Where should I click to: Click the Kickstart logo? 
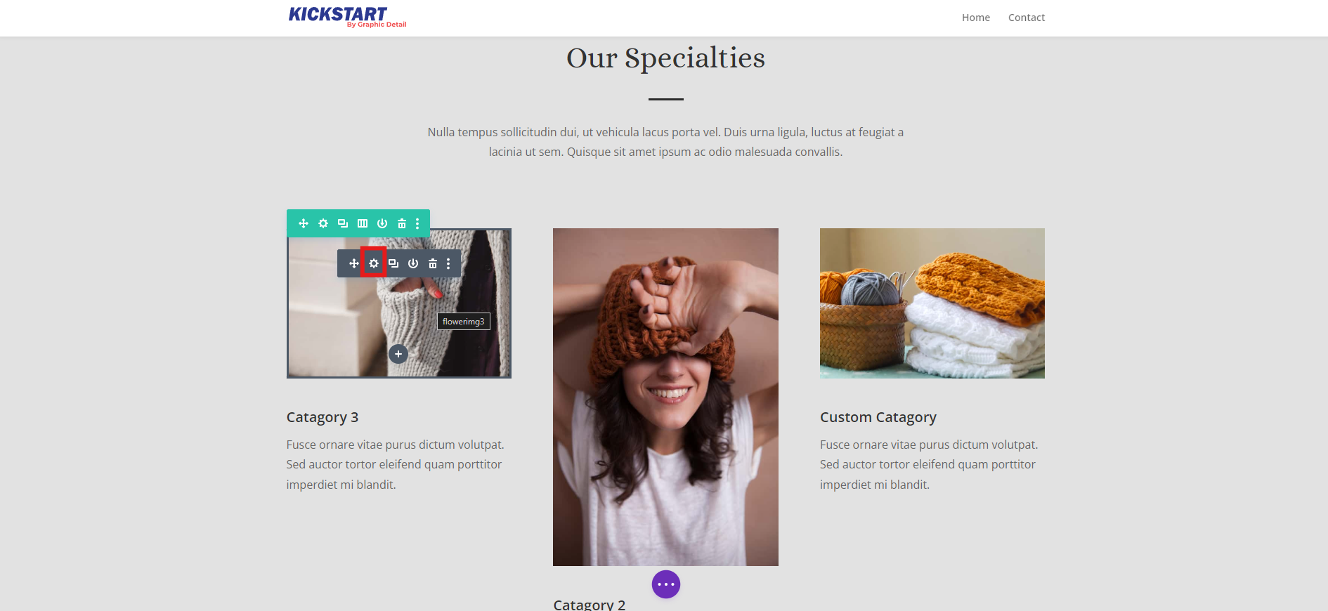(x=347, y=17)
